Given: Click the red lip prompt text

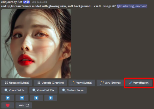Looking at the screenshot, I should coord(51,6).
